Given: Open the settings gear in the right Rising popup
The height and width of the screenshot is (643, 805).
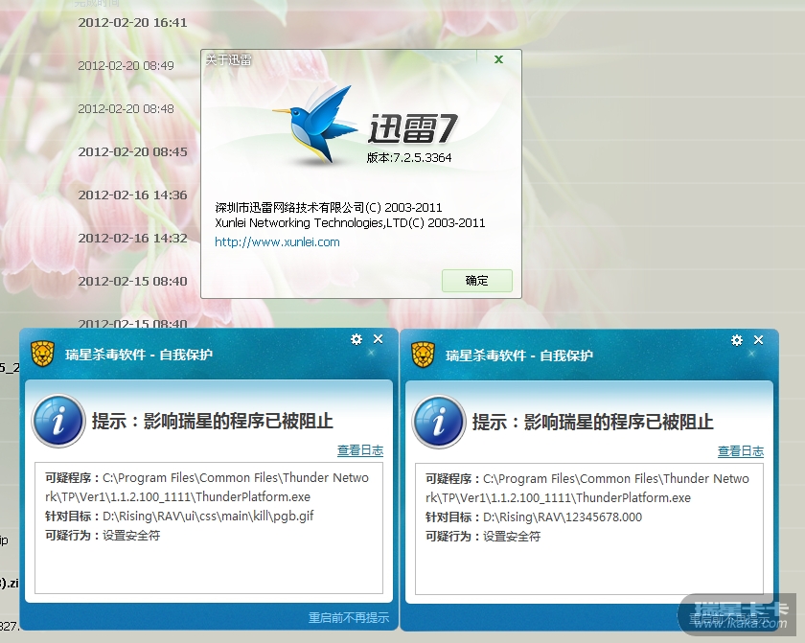Looking at the screenshot, I should tap(737, 340).
